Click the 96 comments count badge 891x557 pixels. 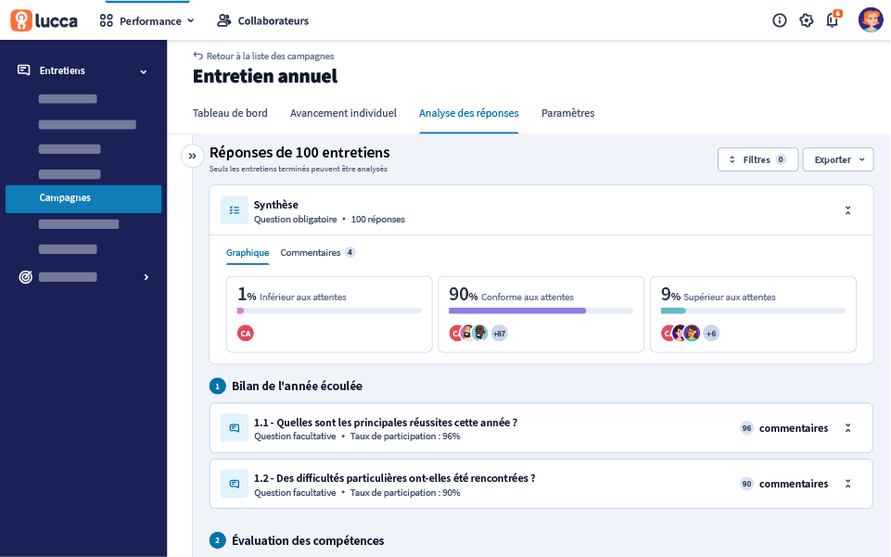[746, 428]
